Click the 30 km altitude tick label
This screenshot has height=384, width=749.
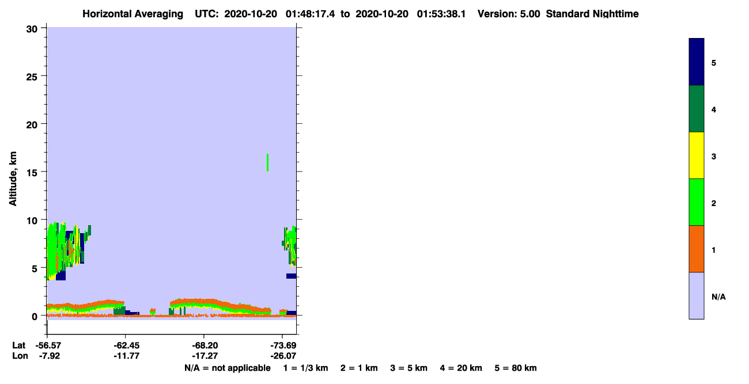[x=33, y=28]
